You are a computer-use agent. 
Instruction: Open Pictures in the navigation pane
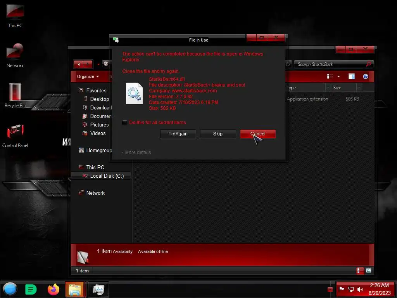tap(99, 125)
